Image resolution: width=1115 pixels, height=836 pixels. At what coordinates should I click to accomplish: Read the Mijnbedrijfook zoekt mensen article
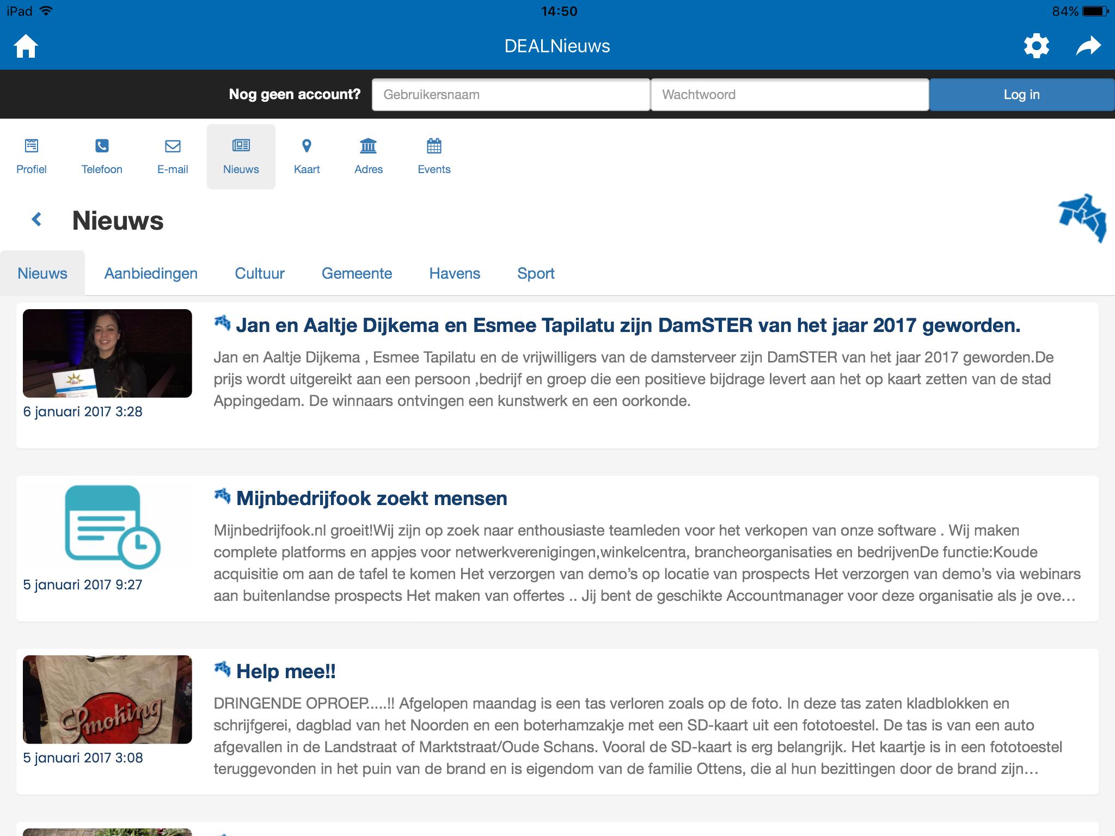(x=371, y=498)
